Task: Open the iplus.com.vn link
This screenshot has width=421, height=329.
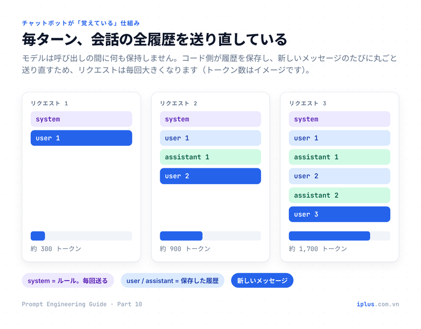Action: point(378,304)
